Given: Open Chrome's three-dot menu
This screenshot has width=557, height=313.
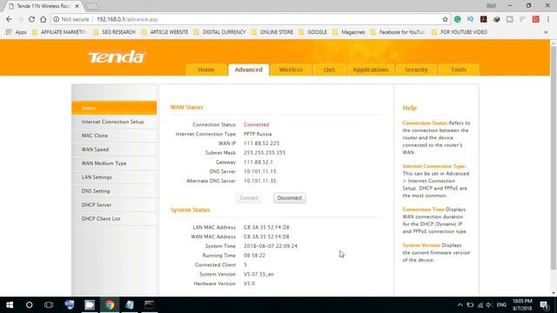Looking at the screenshot, I should (548, 19).
